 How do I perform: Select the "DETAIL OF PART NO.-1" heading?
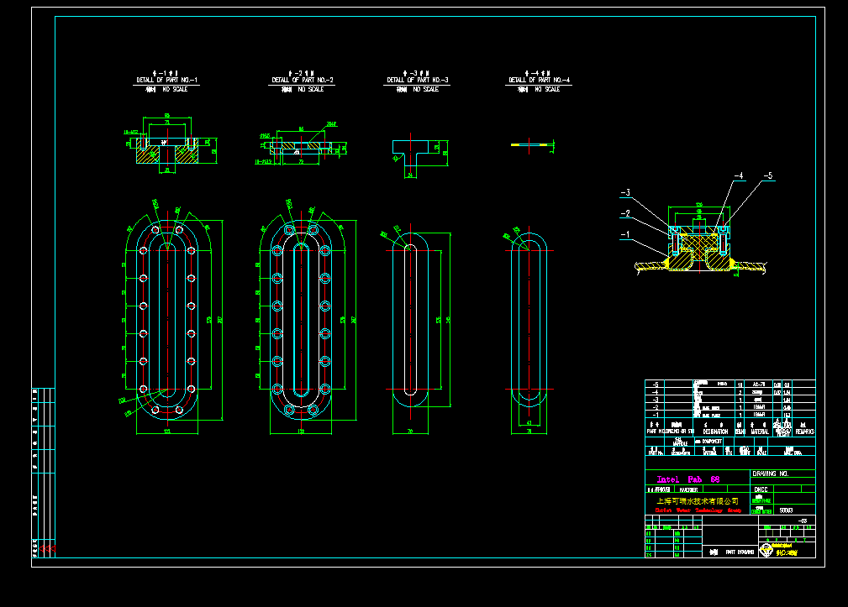166,81
